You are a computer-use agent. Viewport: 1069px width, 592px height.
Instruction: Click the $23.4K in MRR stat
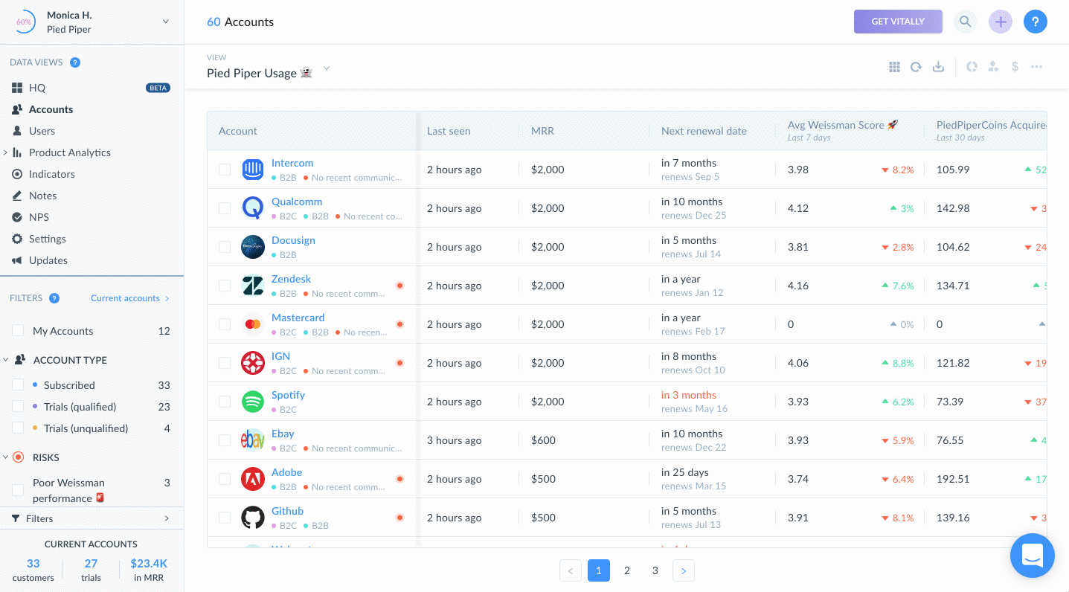tap(149, 570)
